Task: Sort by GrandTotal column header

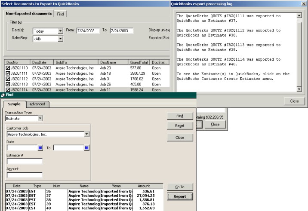Action: [139, 62]
